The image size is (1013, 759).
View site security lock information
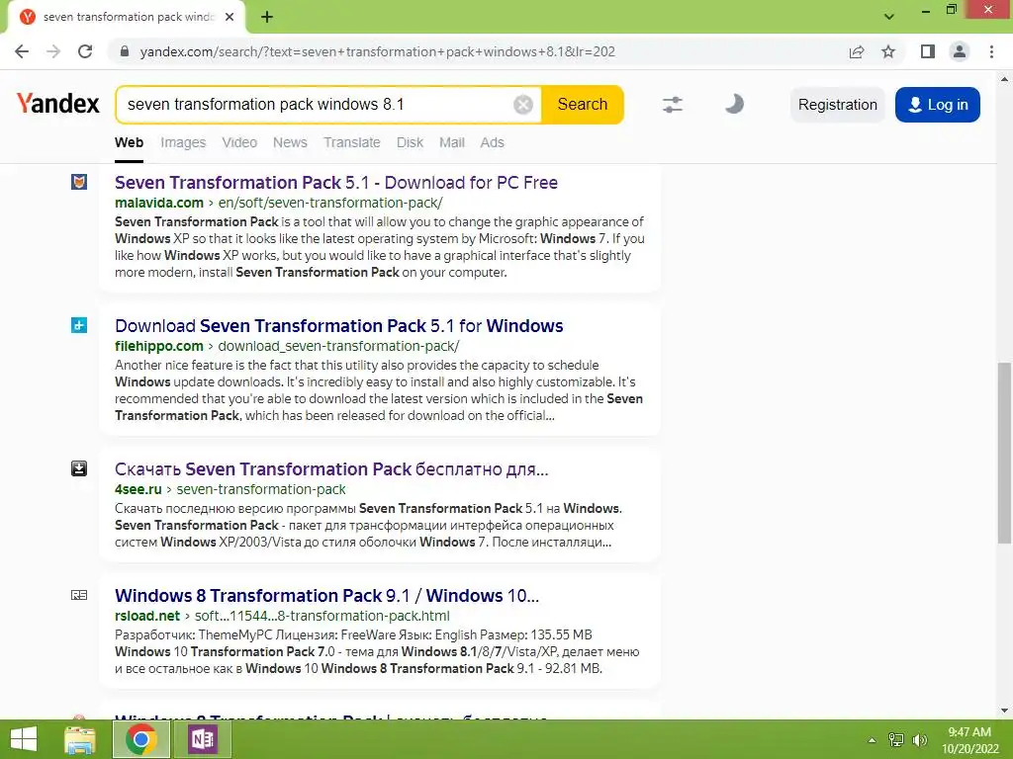[125, 51]
